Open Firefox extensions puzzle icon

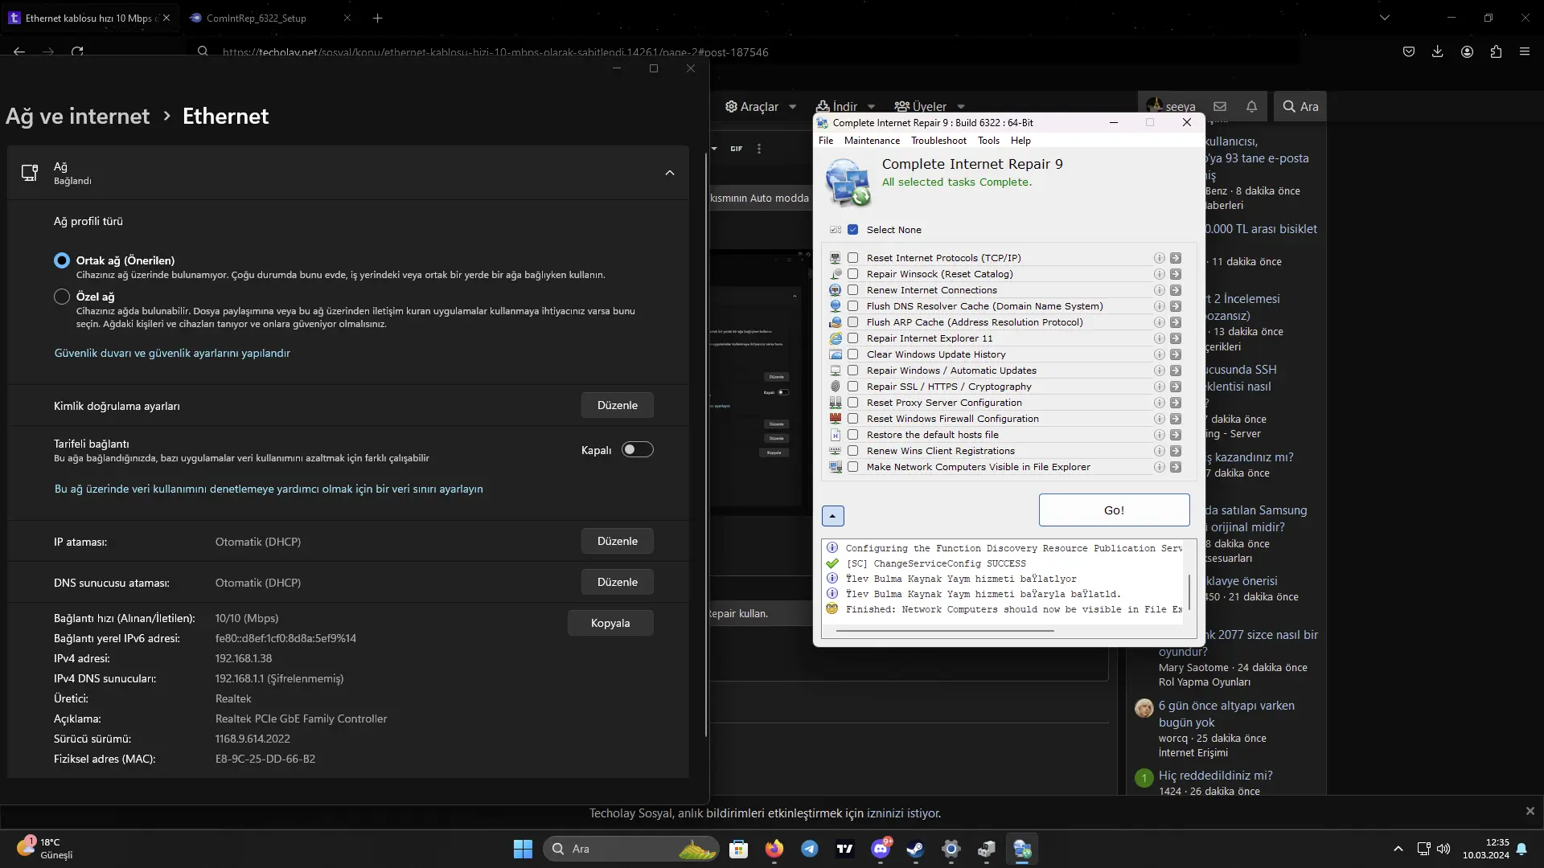(1496, 51)
